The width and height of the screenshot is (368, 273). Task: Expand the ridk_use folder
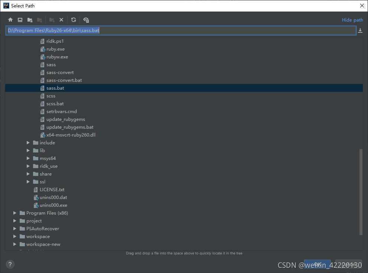click(x=28, y=166)
